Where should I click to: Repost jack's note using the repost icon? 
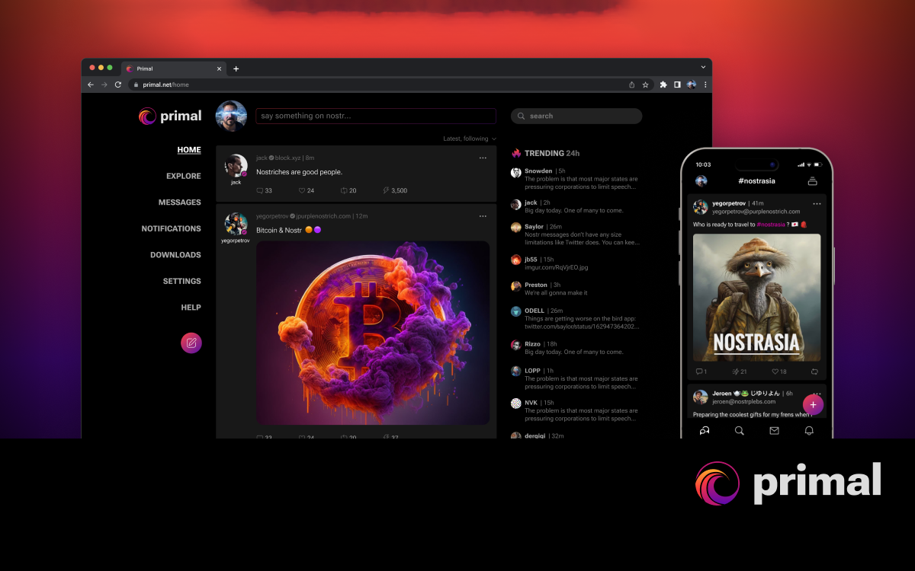(x=344, y=191)
